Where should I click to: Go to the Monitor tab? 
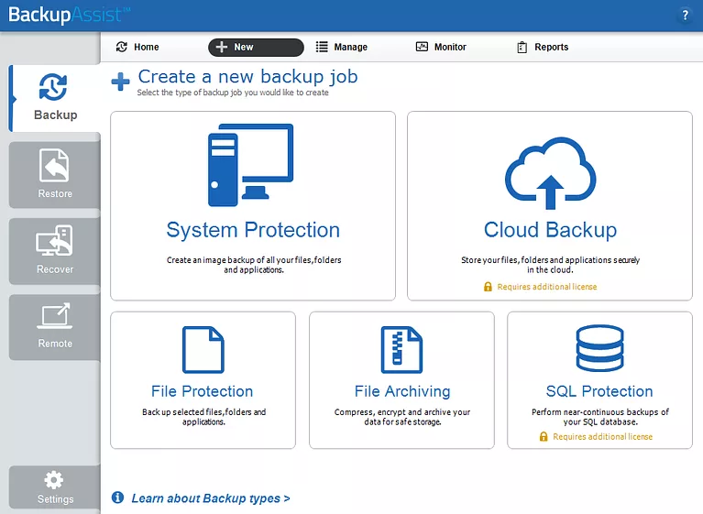click(441, 47)
